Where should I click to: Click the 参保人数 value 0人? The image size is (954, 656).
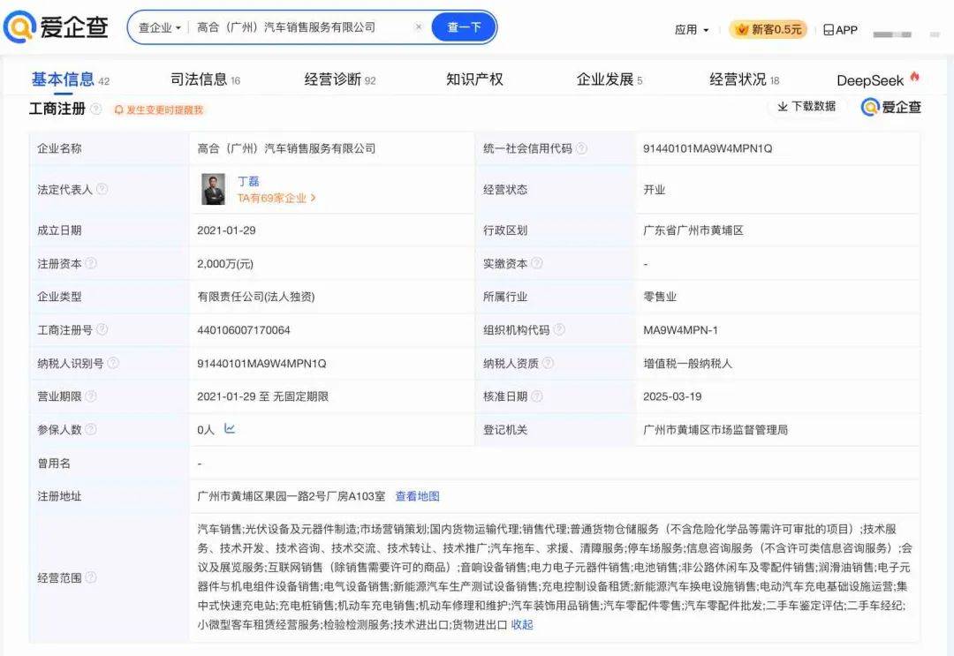coord(206,430)
